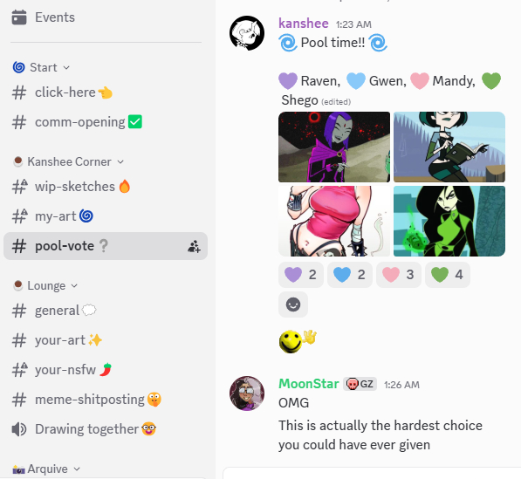Collapse the Kanshee Corner category

coord(68,161)
